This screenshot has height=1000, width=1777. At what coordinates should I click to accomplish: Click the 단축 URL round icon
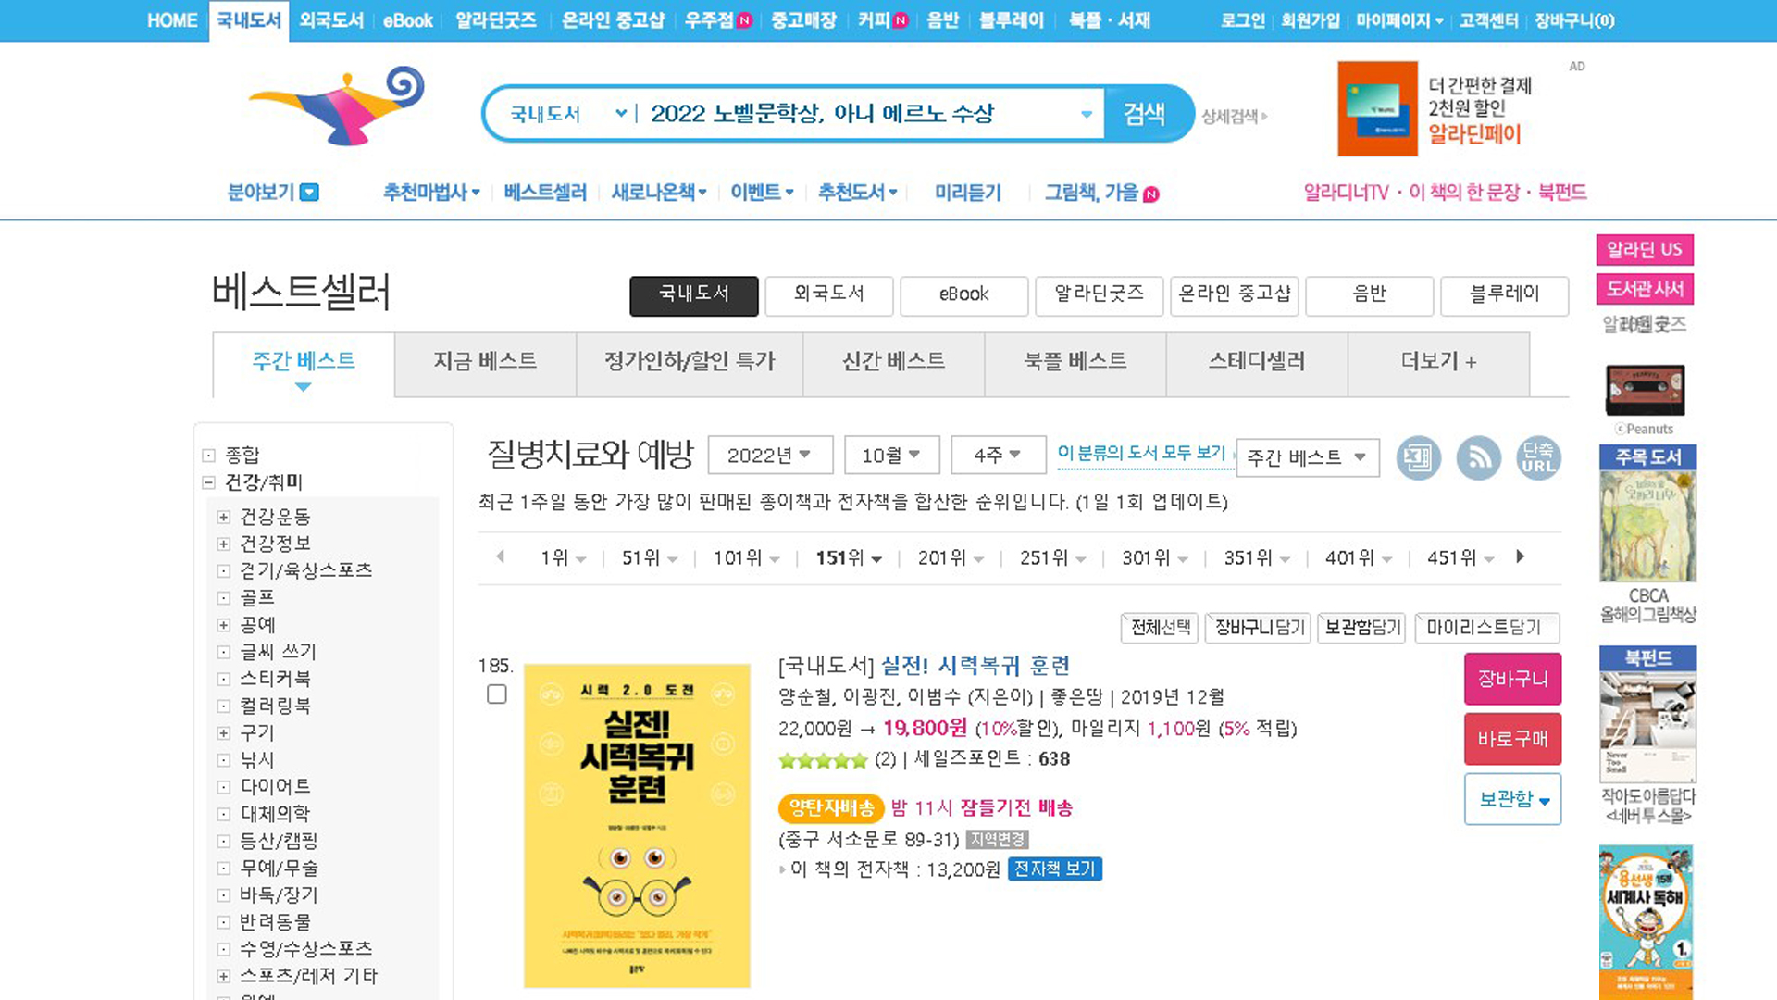coord(1538,457)
